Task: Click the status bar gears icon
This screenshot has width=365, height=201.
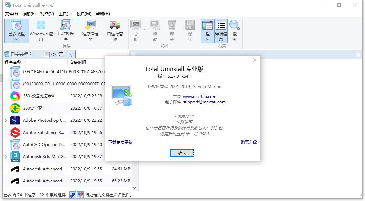Action: pos(72,195)
